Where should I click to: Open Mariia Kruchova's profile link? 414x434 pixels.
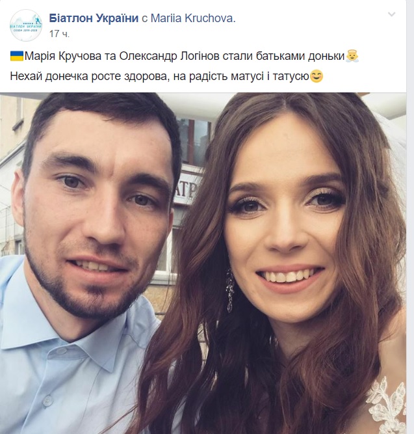coord(193,18)
